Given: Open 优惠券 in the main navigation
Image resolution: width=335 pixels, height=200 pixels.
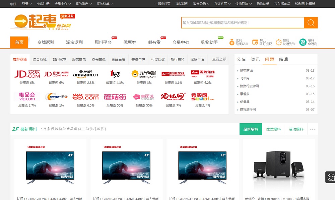Looking at the screenshot, I should pyautogui.click(x=130, y=42).
